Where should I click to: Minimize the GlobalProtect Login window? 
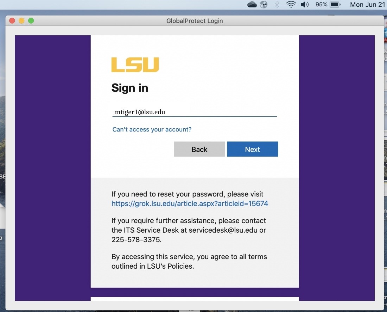(x=21, y=20)
